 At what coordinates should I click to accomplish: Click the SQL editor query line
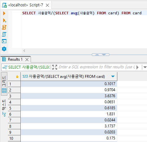[82, 13]
